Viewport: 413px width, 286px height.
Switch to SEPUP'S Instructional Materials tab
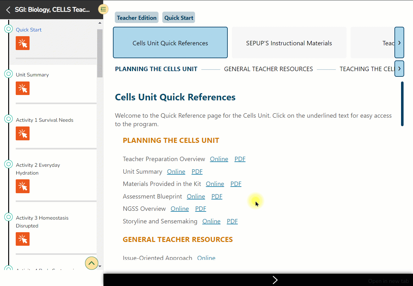[x=289, y=43]
